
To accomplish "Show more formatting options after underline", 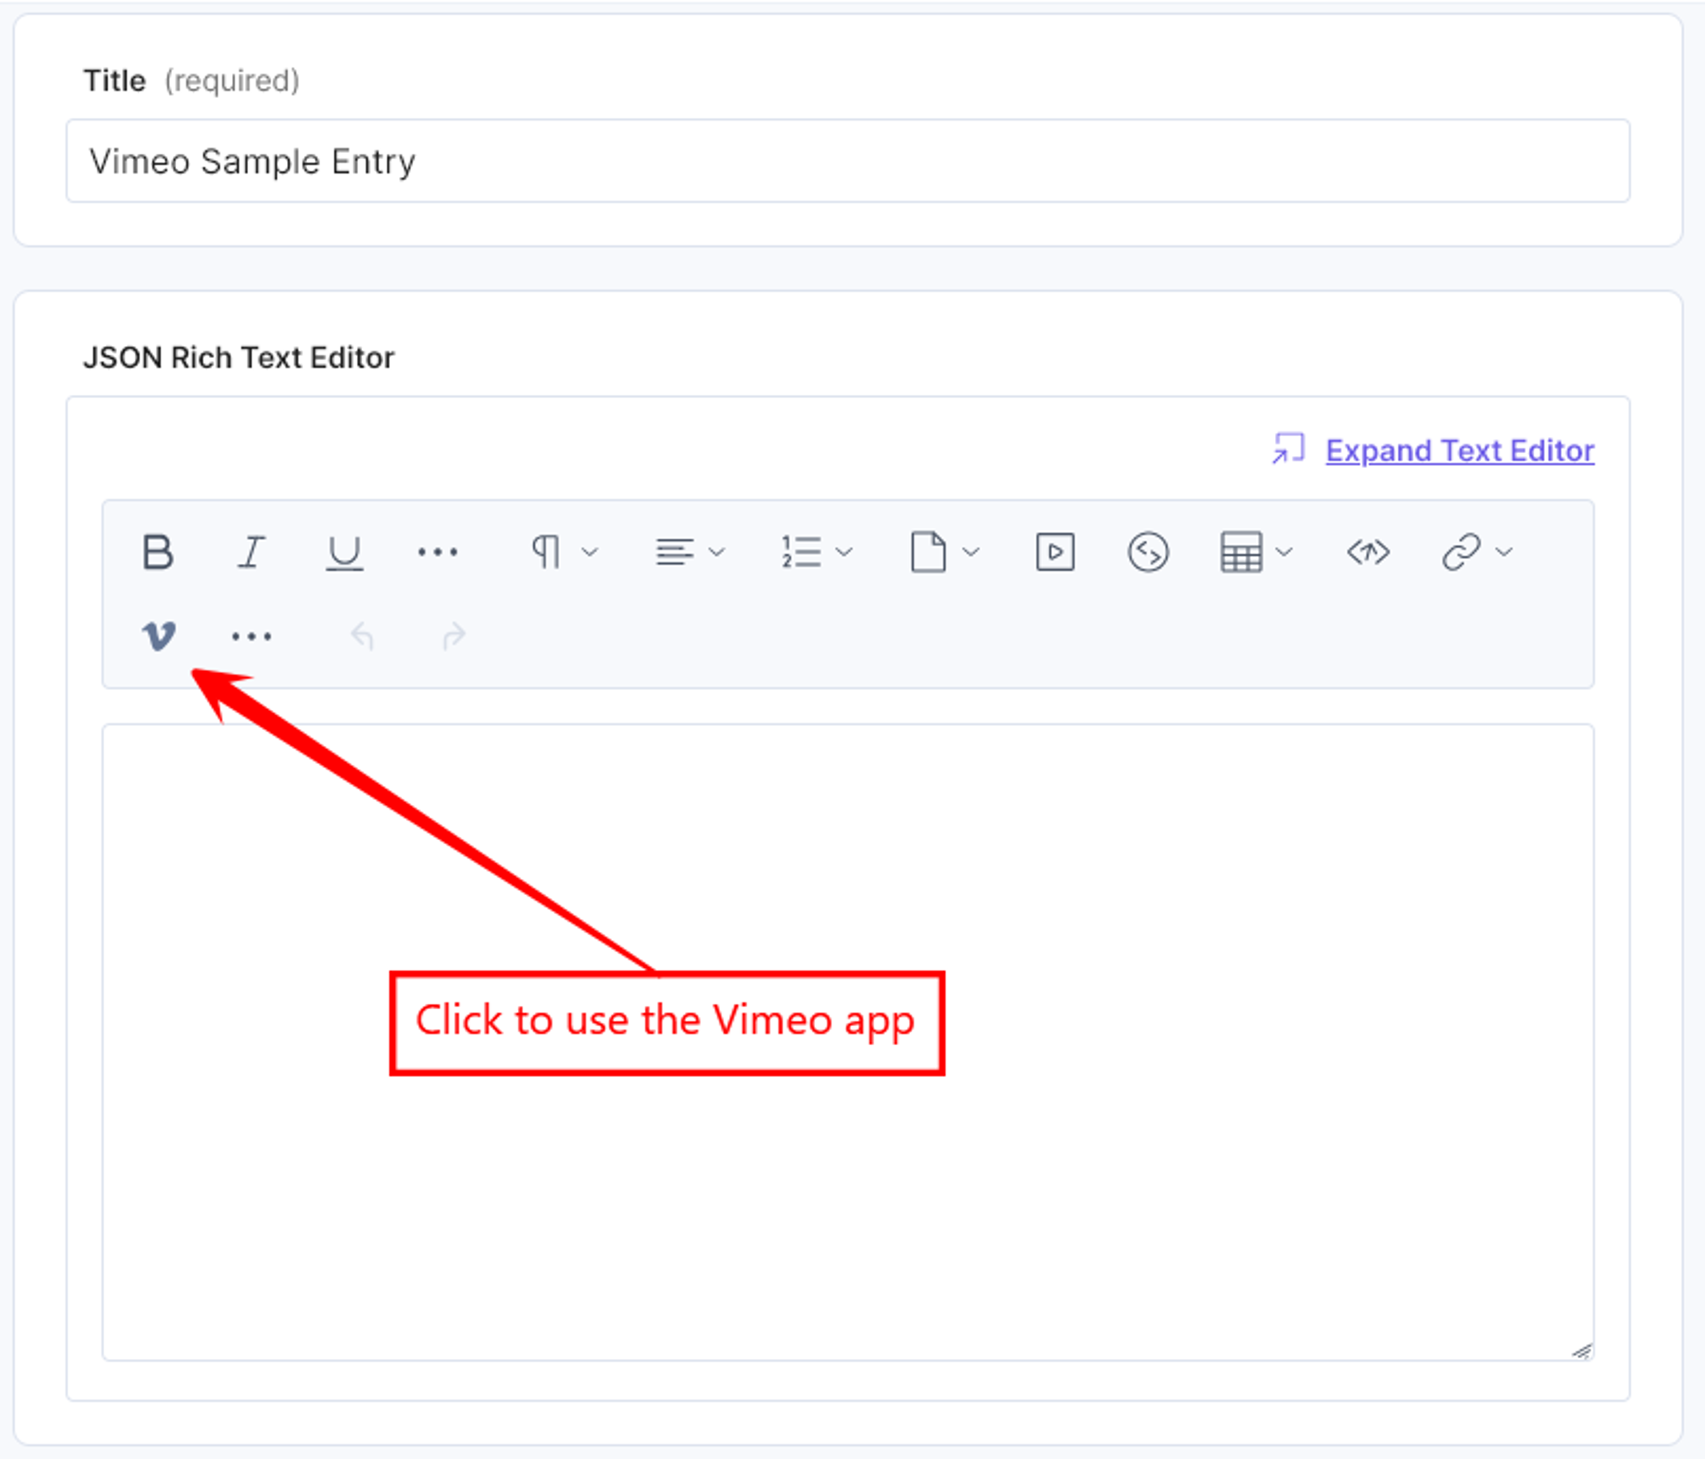I will pos(437,552).
